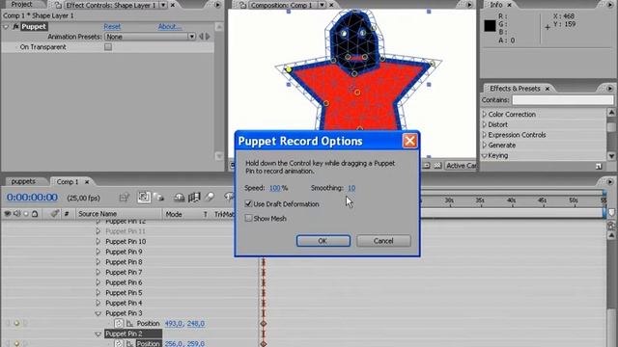Open Composition Comp 1 tab dropdown arrow

(322, 5)
